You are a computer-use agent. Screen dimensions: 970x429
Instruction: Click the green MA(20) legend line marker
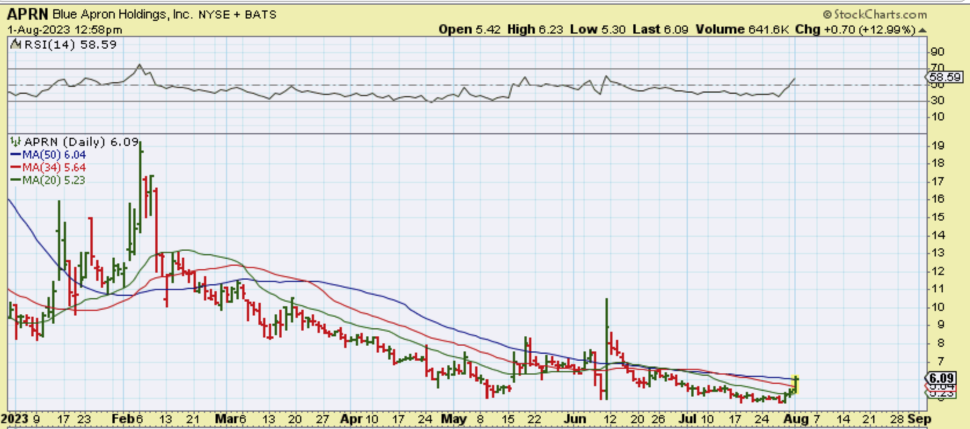point(16,181)
